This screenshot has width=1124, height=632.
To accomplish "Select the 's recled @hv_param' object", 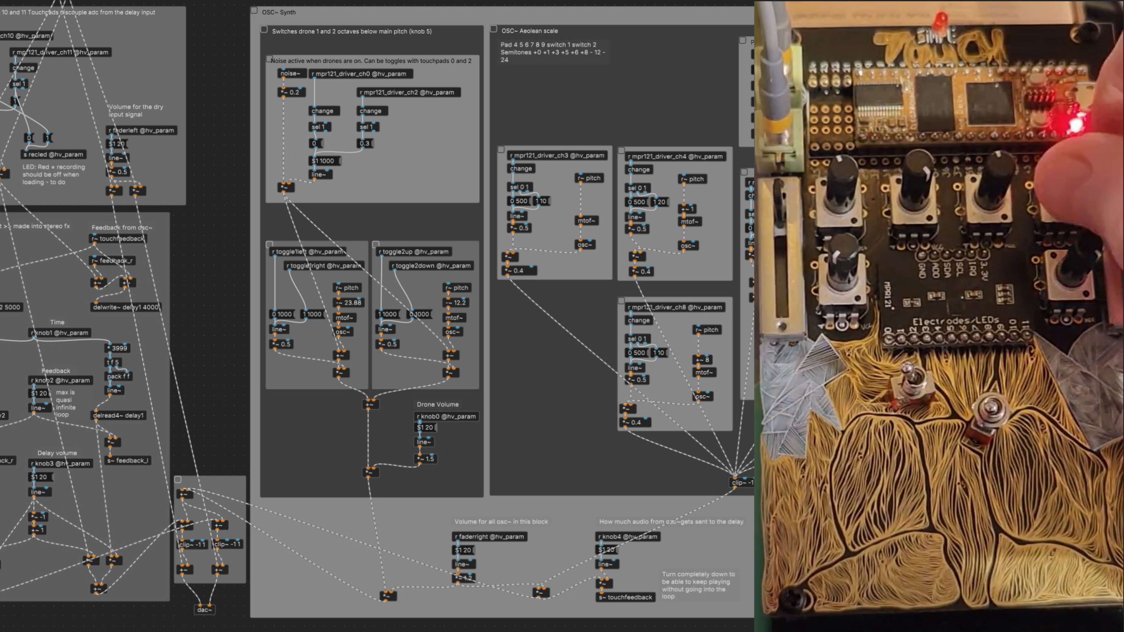I will point(53,154).
